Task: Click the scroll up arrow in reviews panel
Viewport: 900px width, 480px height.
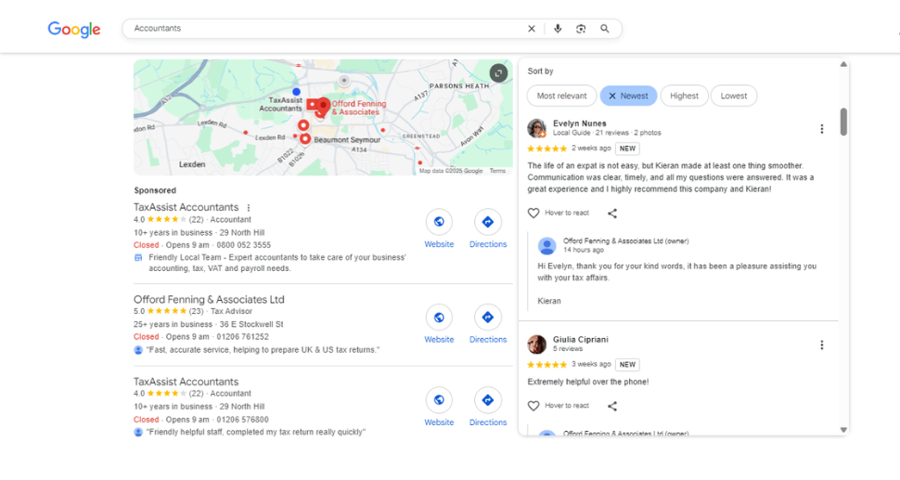Action: 843,64
